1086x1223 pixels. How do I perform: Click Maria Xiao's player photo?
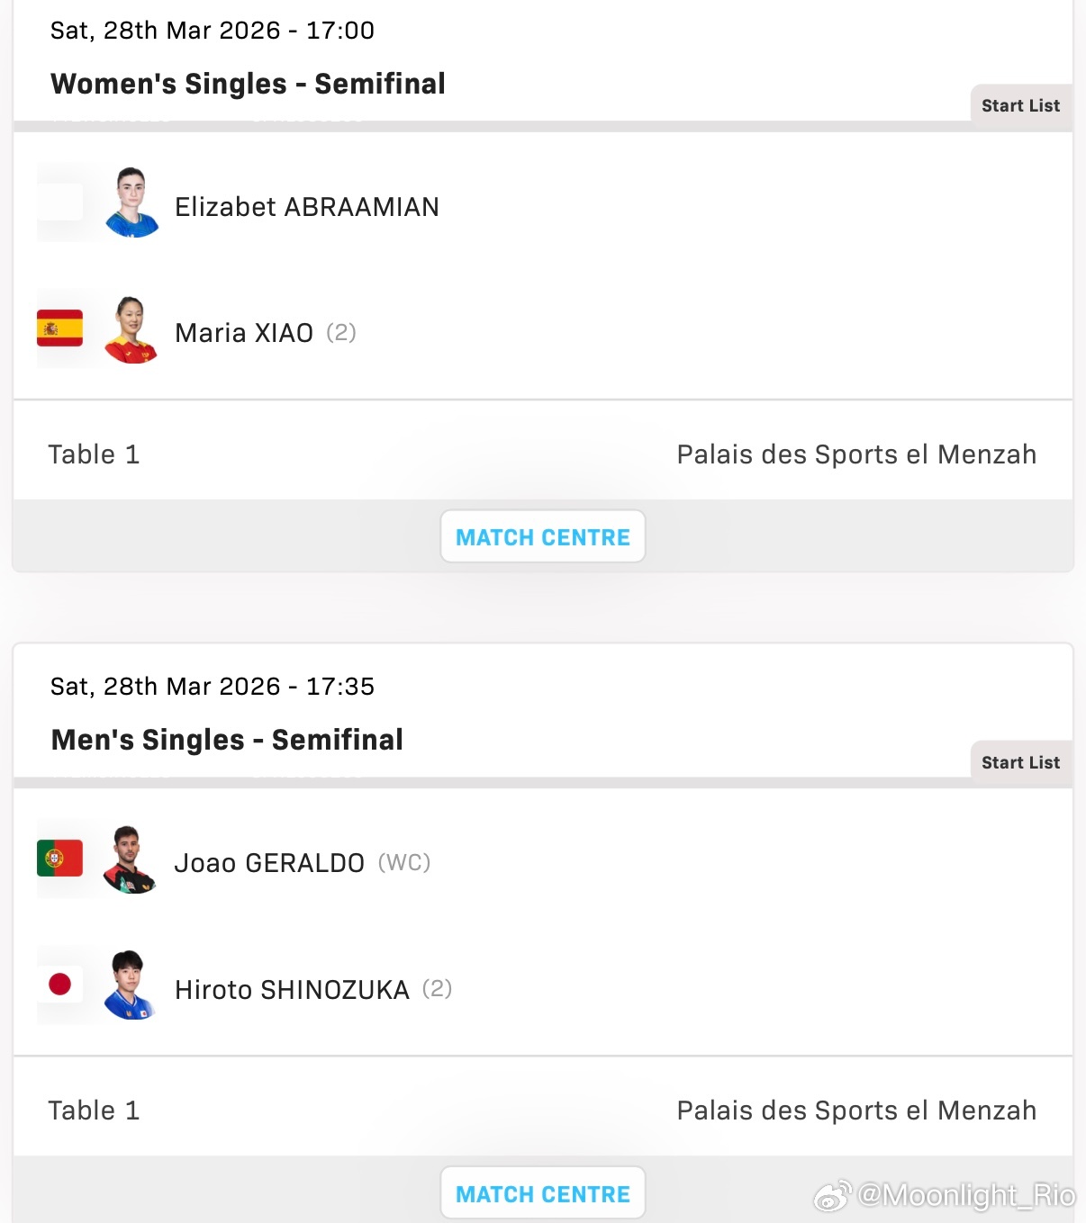point(131,329)
